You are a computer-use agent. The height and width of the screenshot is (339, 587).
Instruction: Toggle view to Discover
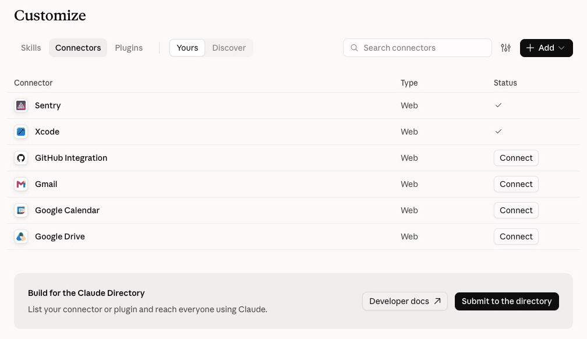229,48
